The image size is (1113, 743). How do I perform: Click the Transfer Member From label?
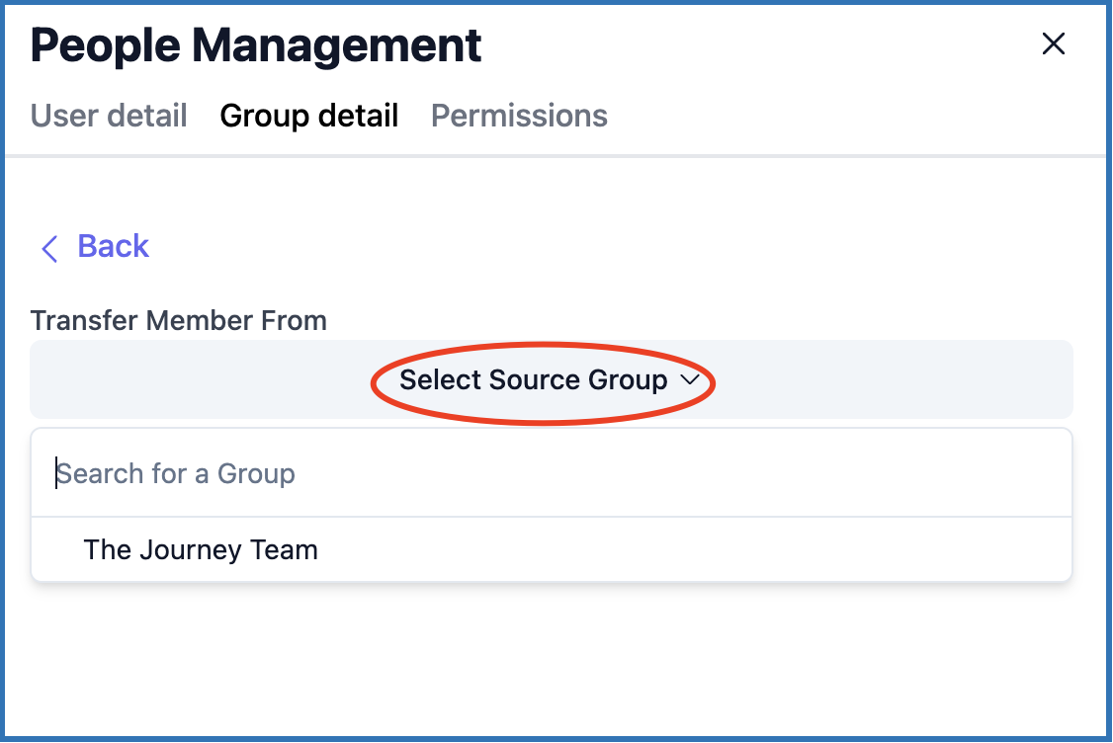179,320
